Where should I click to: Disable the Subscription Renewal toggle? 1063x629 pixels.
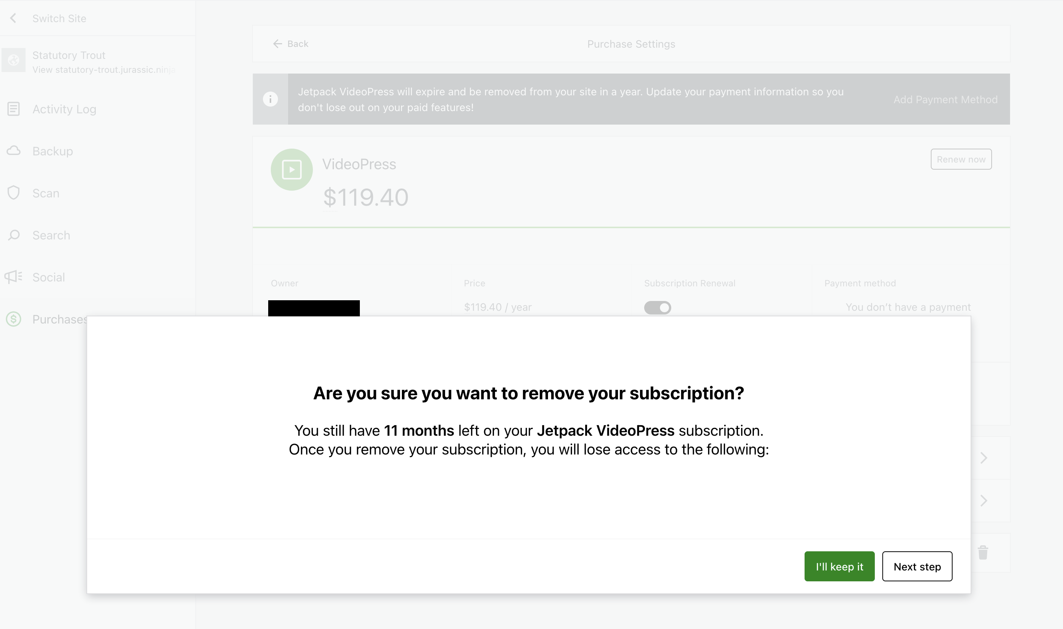657,307
